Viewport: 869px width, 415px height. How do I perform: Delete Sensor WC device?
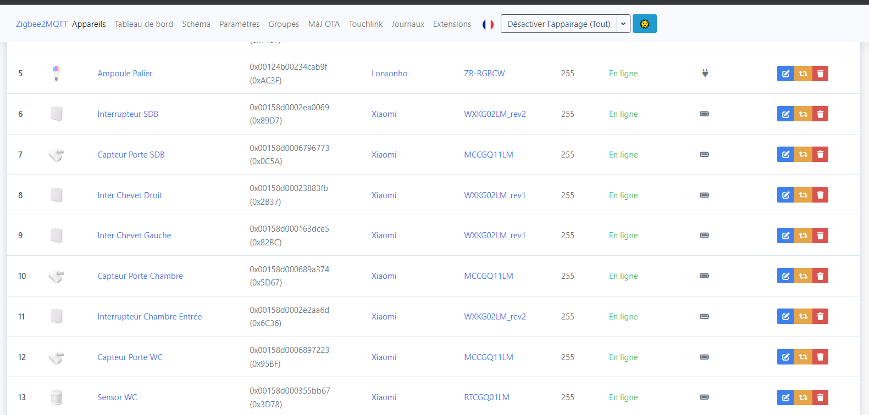pos(820,397)
